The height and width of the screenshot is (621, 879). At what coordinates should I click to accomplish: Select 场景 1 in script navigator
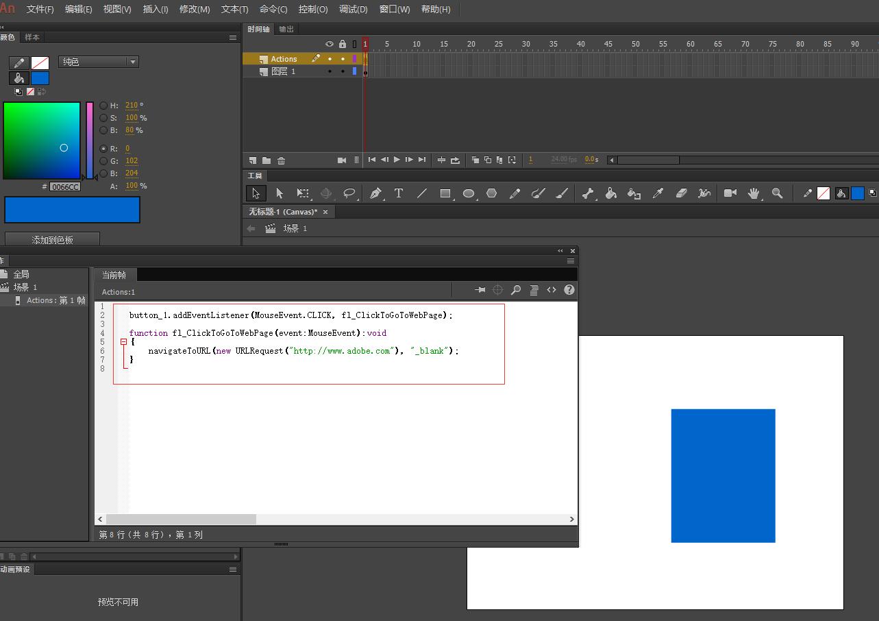(x=25, y=287)
